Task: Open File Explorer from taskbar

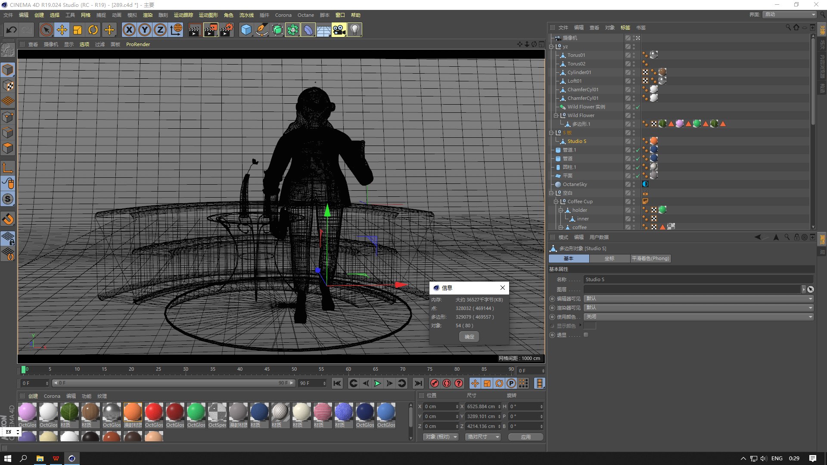Action: click(x=40, y=458)
